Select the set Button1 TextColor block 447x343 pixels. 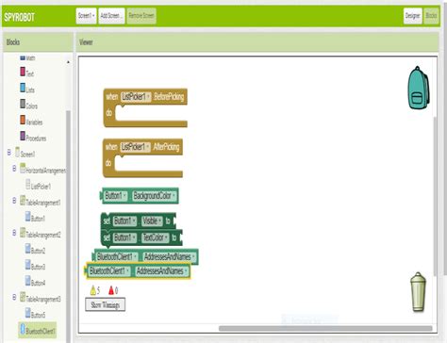[x=141, y=237]
